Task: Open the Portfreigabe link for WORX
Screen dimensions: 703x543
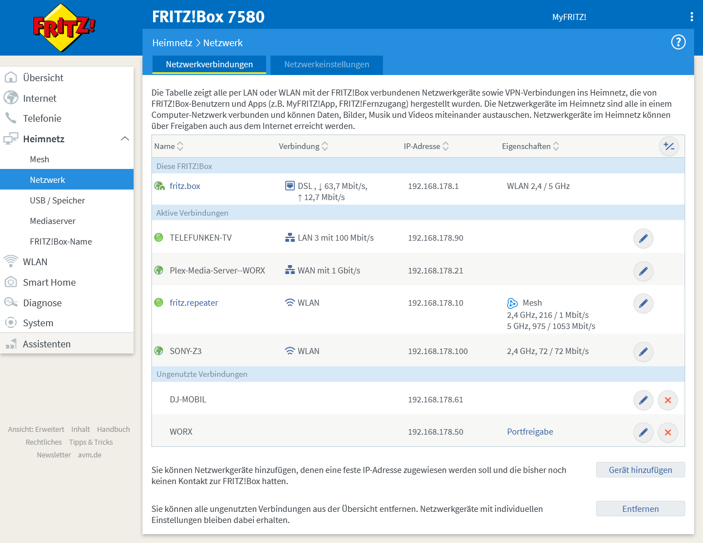Action: [529, 431]
